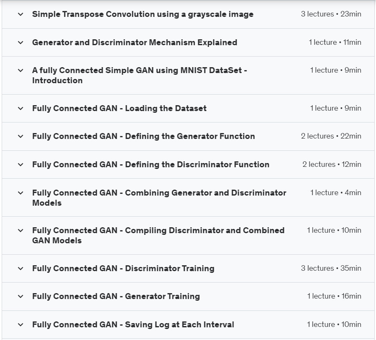Expand the Discriminator Training section chevron
The width and height of the screenshot is (376, 340).
(x=21, y=269)
